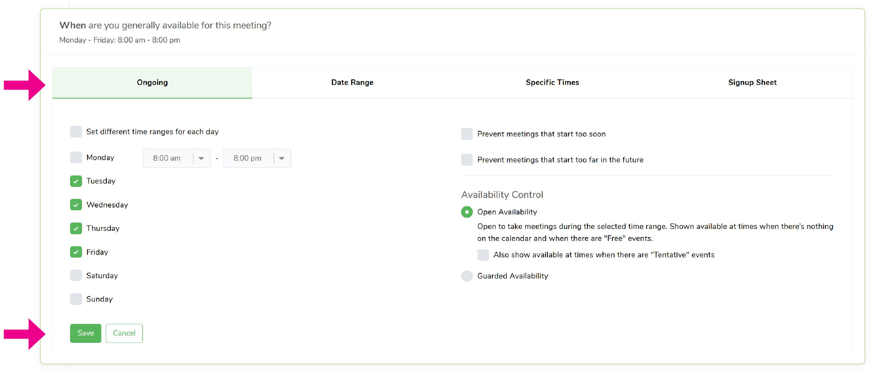Viewport: 873px width, 376px height.
Task: Enable prevent meetings that start too soon
Action: [x=467, y=134]
